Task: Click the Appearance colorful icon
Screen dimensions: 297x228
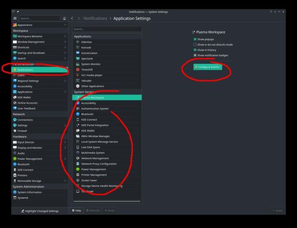Action: [x=15, y=25]
